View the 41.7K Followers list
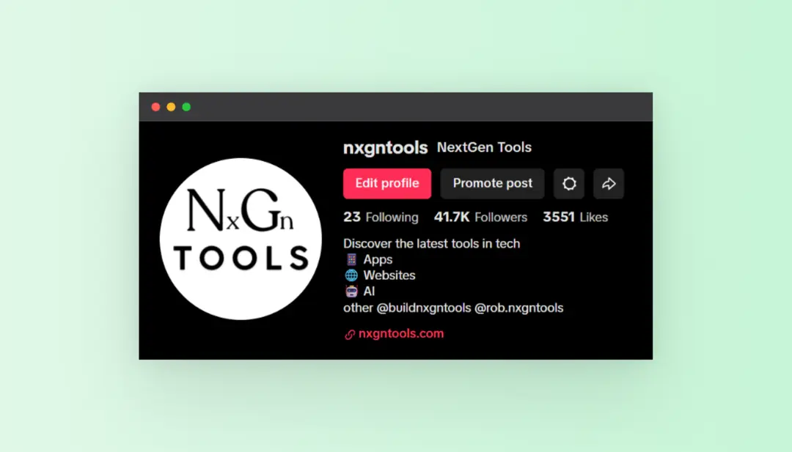 [x=480, y=217]
